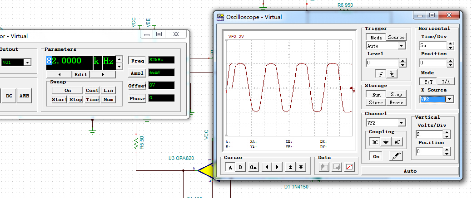Select the ARB waveform button in generator

(x=25, y=96)
